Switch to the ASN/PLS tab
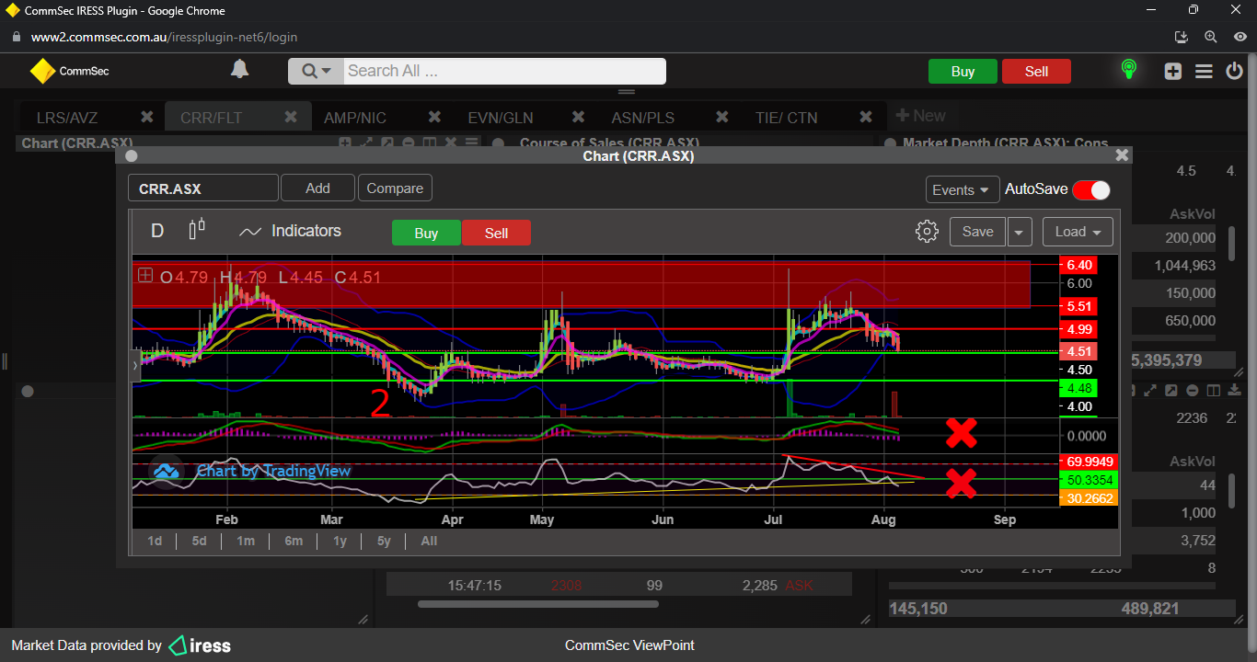Image resolution: width=1257 pixels, height=662 pixels. point(643,118)
